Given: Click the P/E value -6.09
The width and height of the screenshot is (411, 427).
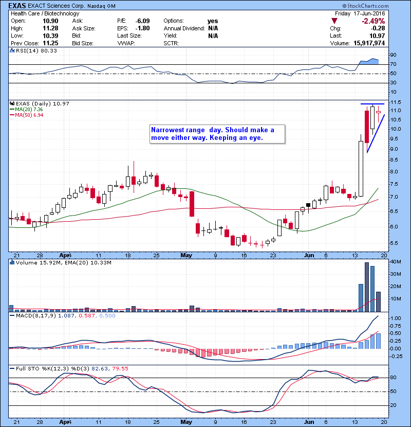Looking at the screenshot, I should pyautogui.click(x=142, y=21).
